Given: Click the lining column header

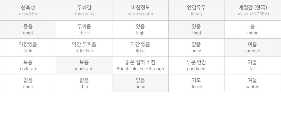Looking at the screenshot, I should (196, 10).
